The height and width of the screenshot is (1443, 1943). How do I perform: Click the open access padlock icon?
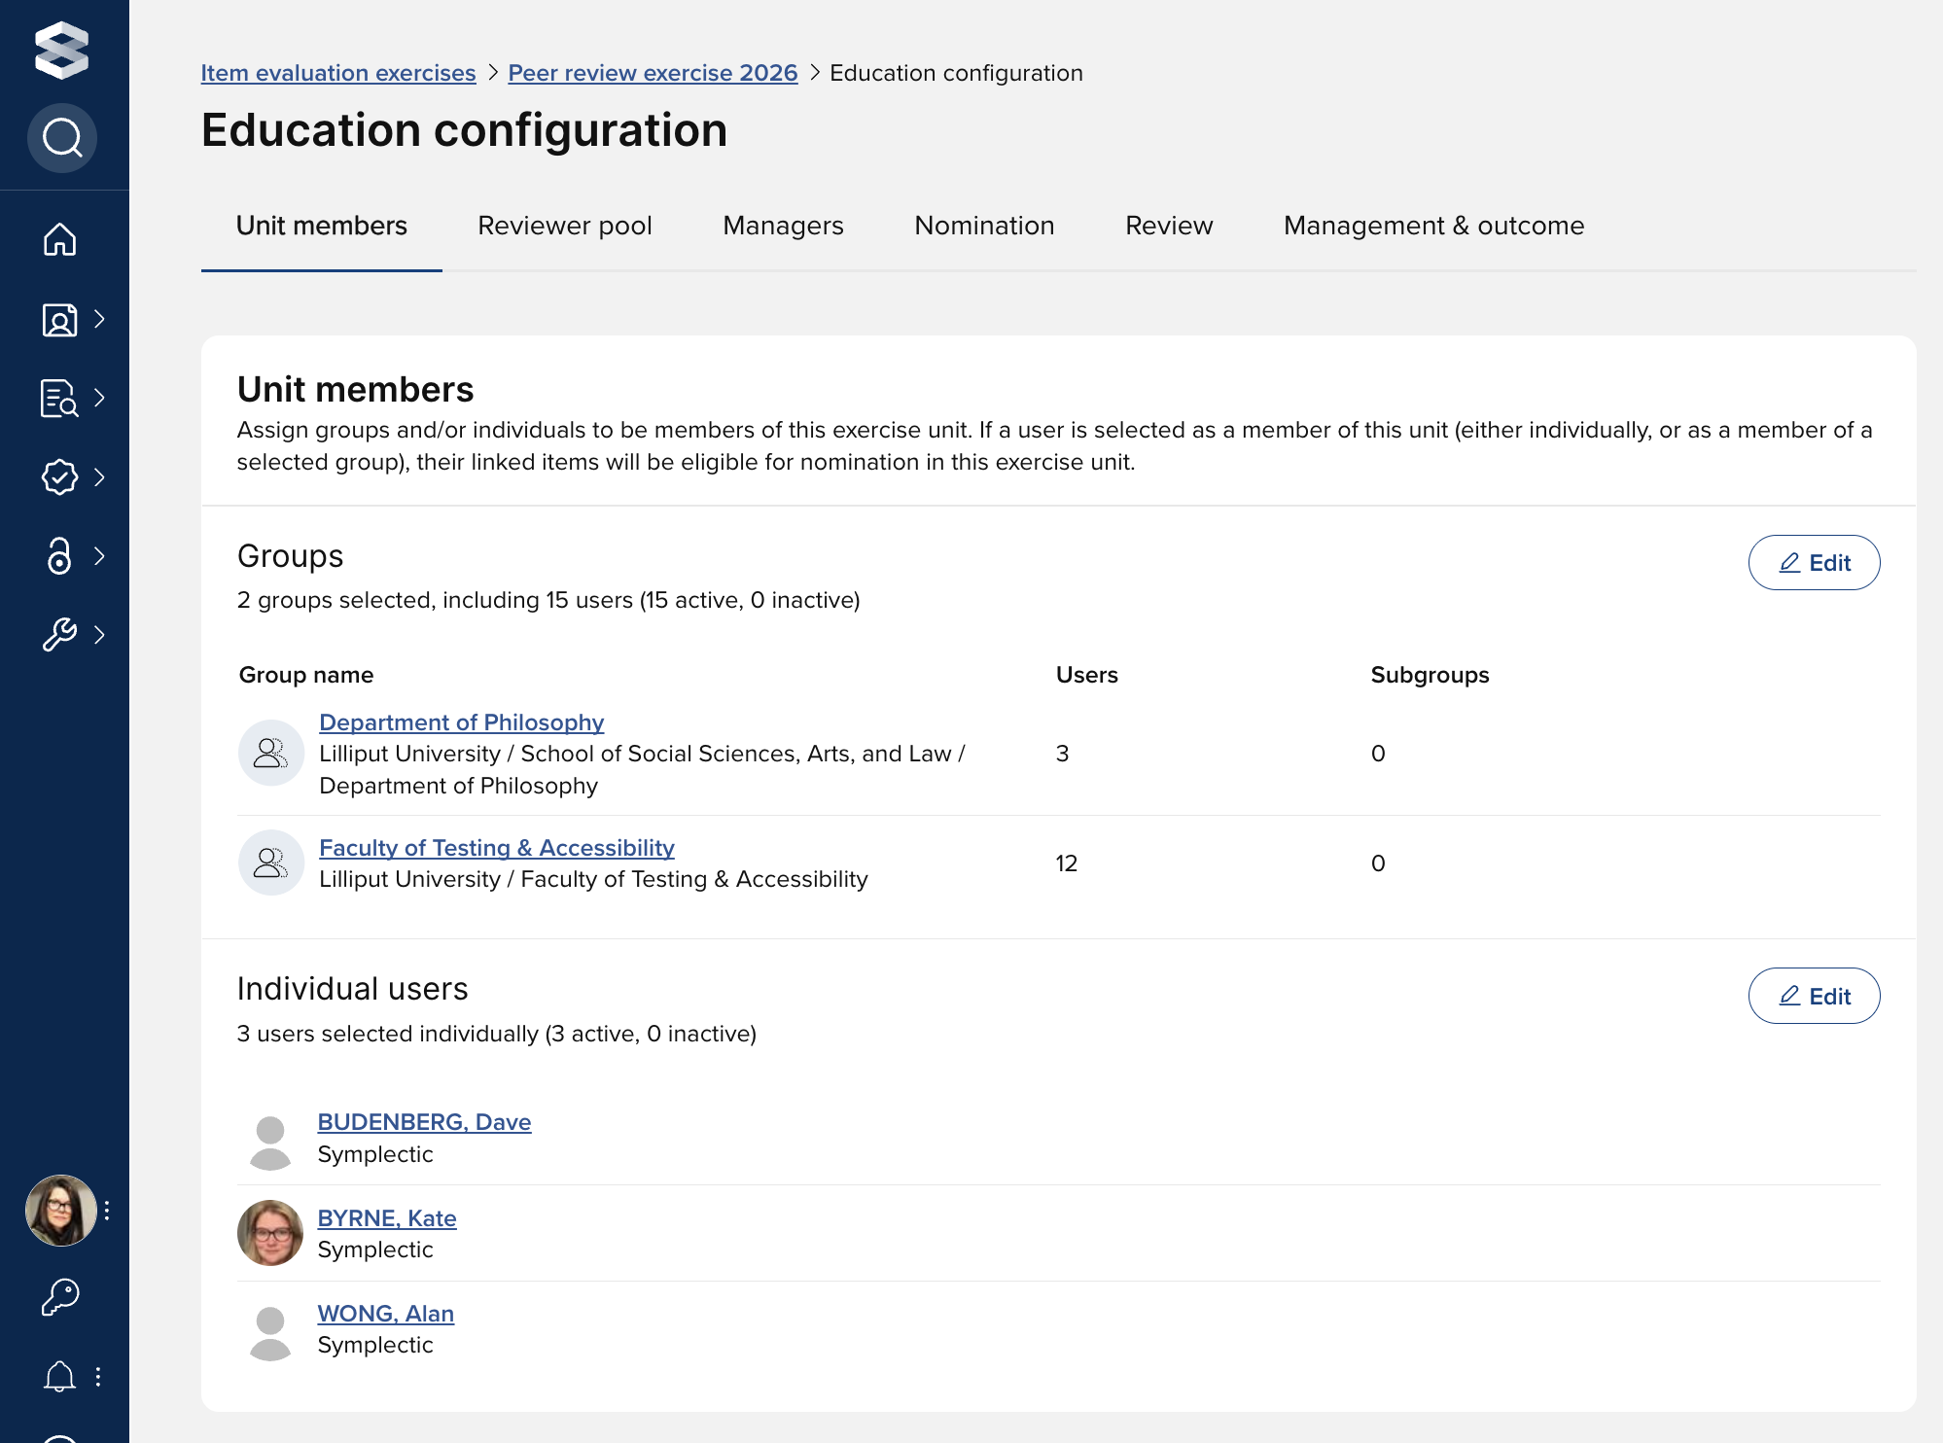coord(59,556)
